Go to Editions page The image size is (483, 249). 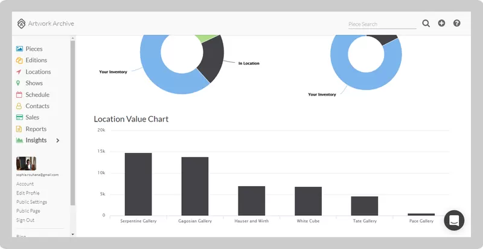click(x=36, y=60)
